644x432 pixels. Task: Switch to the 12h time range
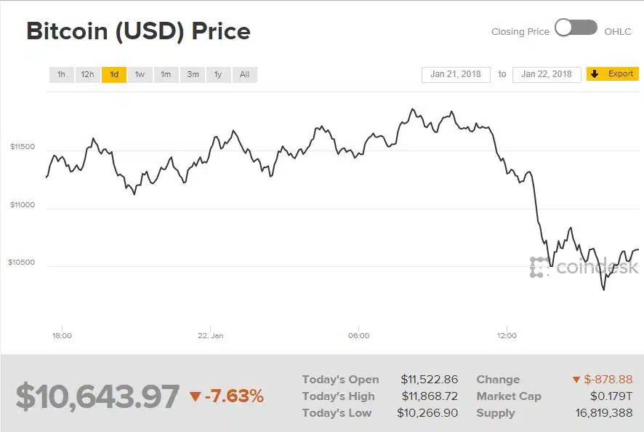[87, 74]
